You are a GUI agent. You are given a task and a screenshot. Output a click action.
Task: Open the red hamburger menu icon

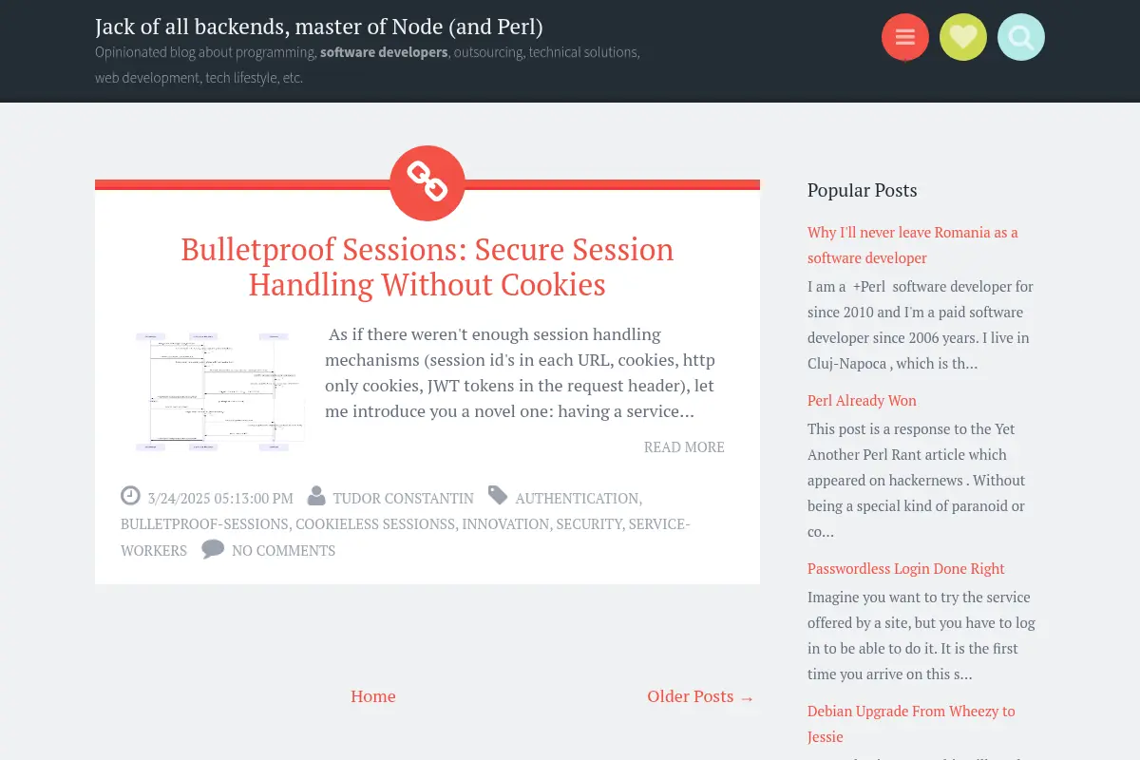(905, 37)
